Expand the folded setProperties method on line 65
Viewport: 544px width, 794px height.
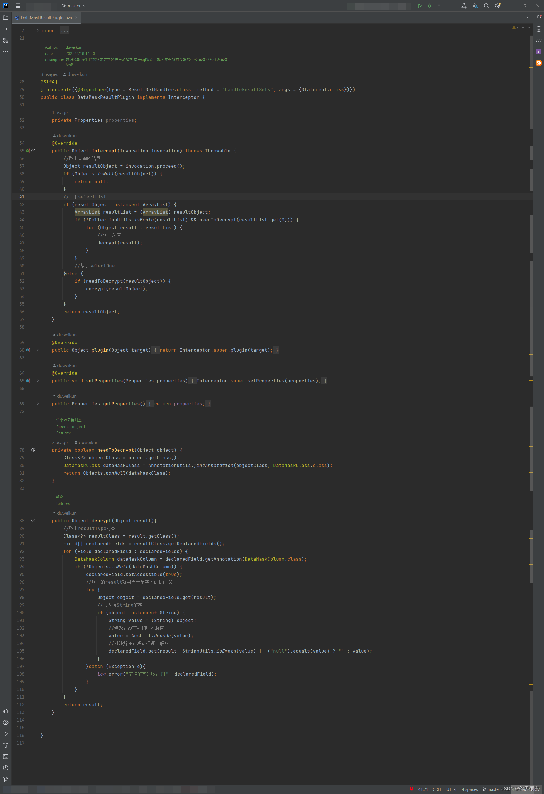pyautogui.click(x=37, y=381)
